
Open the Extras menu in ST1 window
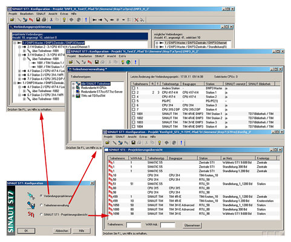click(x=143, y=137)
